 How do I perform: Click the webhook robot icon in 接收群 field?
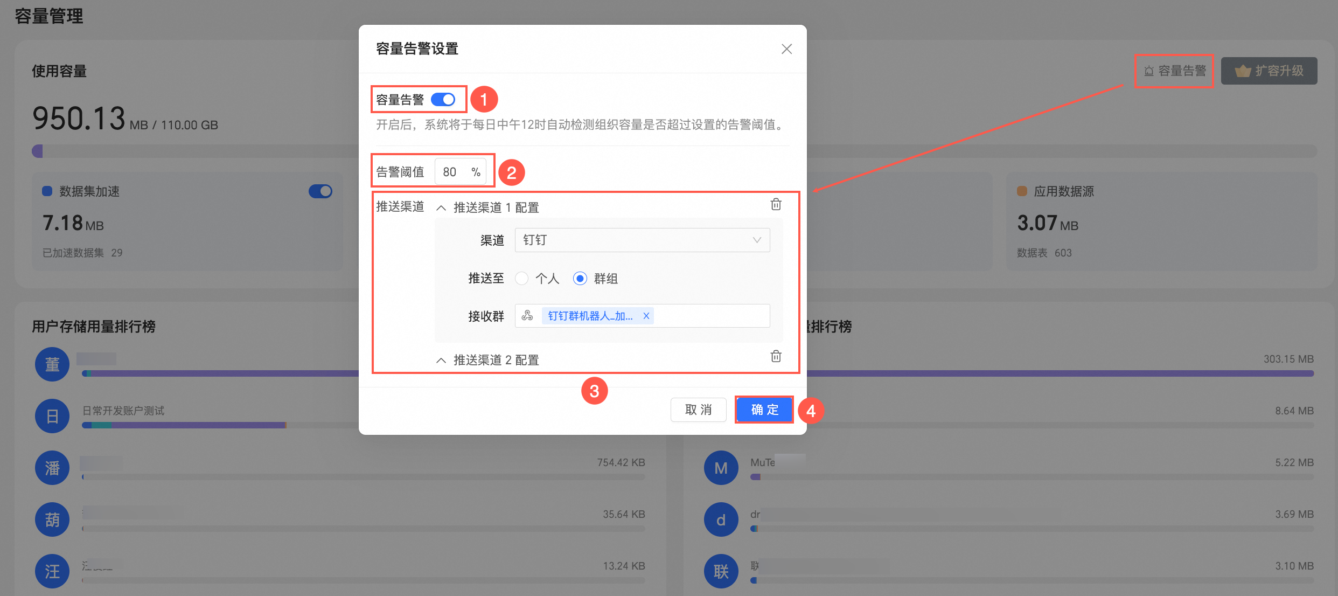[527, 316]
